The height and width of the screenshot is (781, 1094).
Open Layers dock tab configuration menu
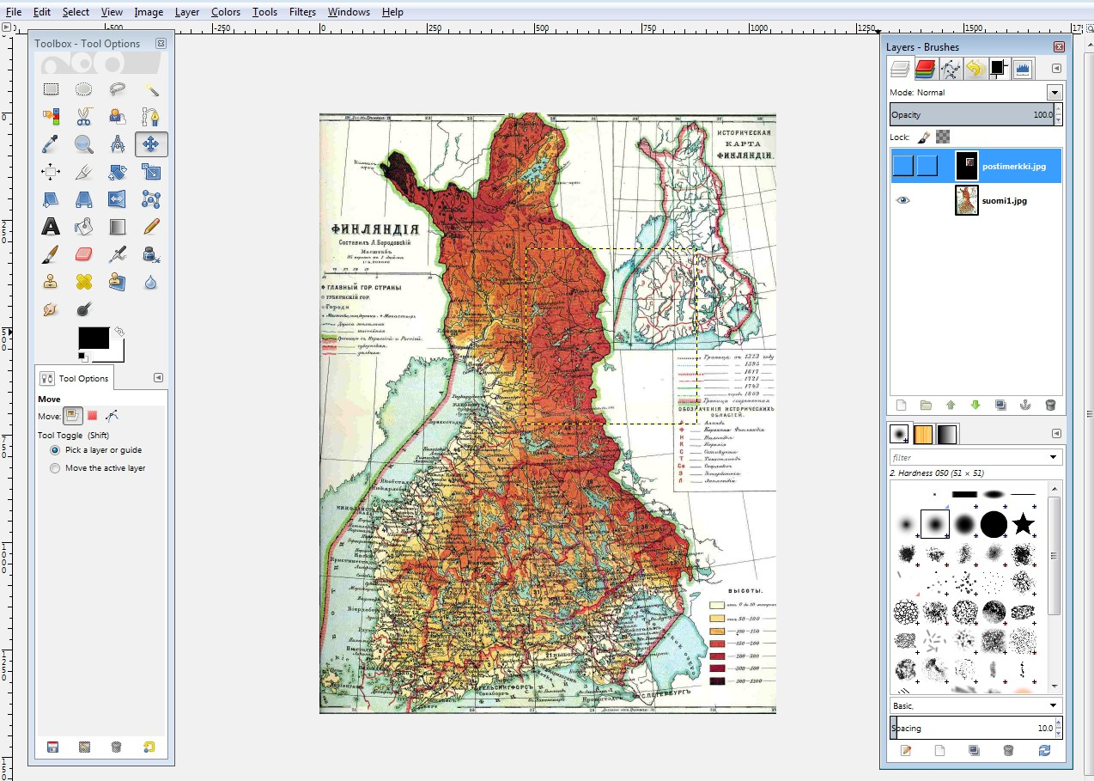tap(1056, 69)
